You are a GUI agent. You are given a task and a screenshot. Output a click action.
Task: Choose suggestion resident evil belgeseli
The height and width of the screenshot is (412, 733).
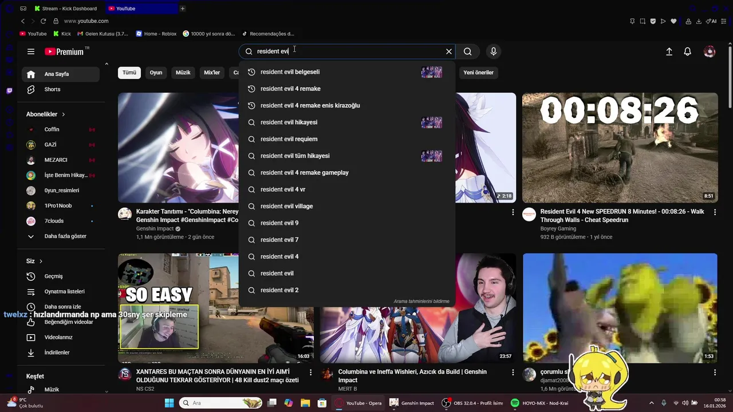point(347,72)
